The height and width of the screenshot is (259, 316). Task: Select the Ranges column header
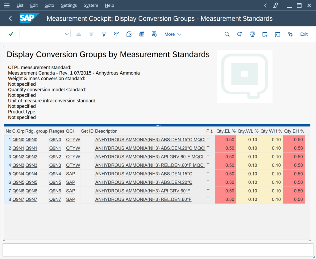point(57,131)
